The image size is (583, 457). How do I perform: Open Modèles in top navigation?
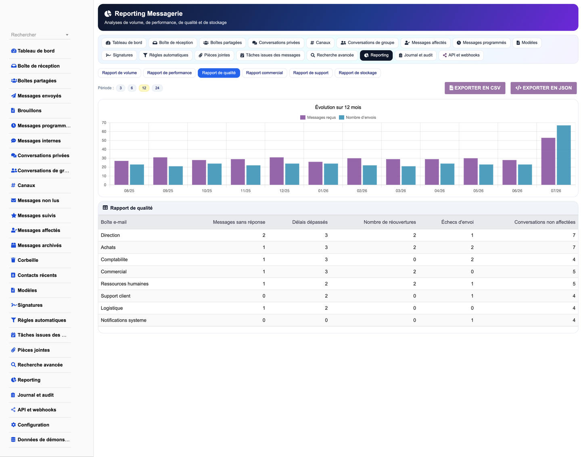tap(527, 43)
